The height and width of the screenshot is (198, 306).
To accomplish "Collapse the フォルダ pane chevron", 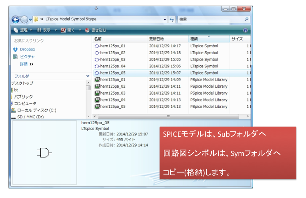I will click(x=88, y=76).
